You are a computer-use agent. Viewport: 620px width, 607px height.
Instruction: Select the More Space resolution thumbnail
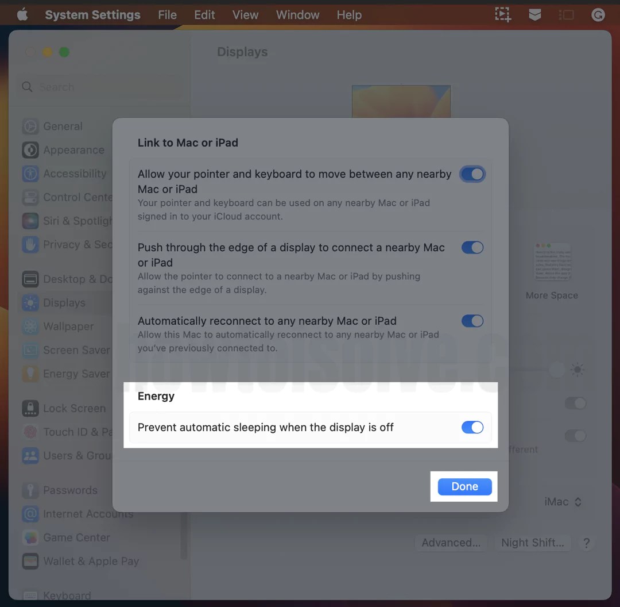[x=552, y=262]
